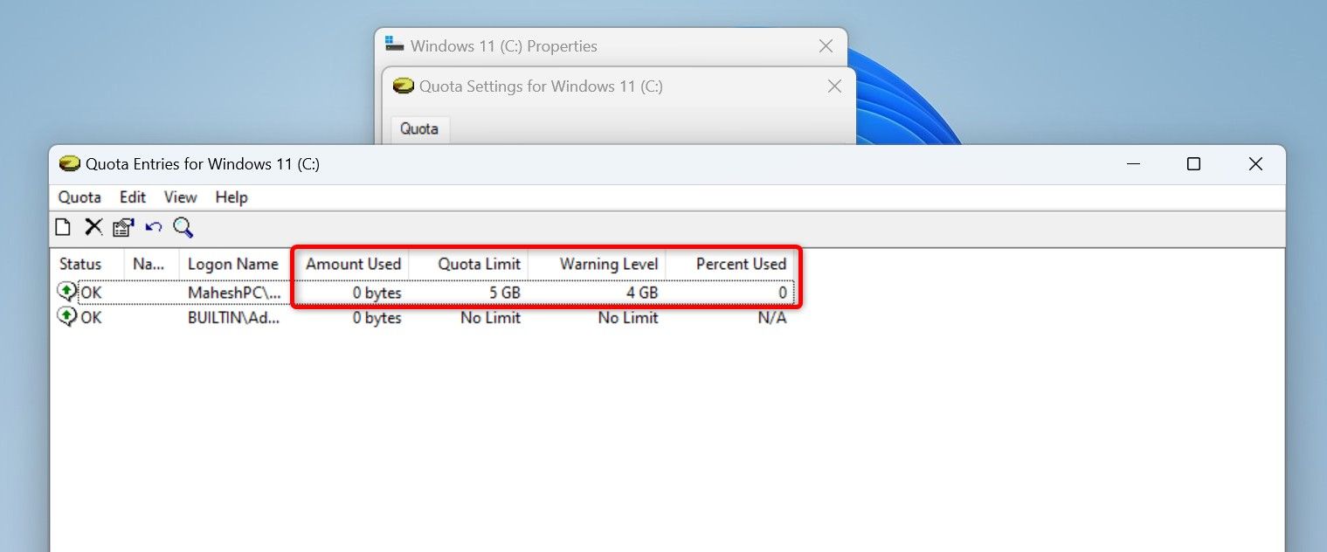Select the MaheshPC\... logon name entry
Viewport: 1327px width, 552px height.
pyautogui.click(x=234, y=293)
